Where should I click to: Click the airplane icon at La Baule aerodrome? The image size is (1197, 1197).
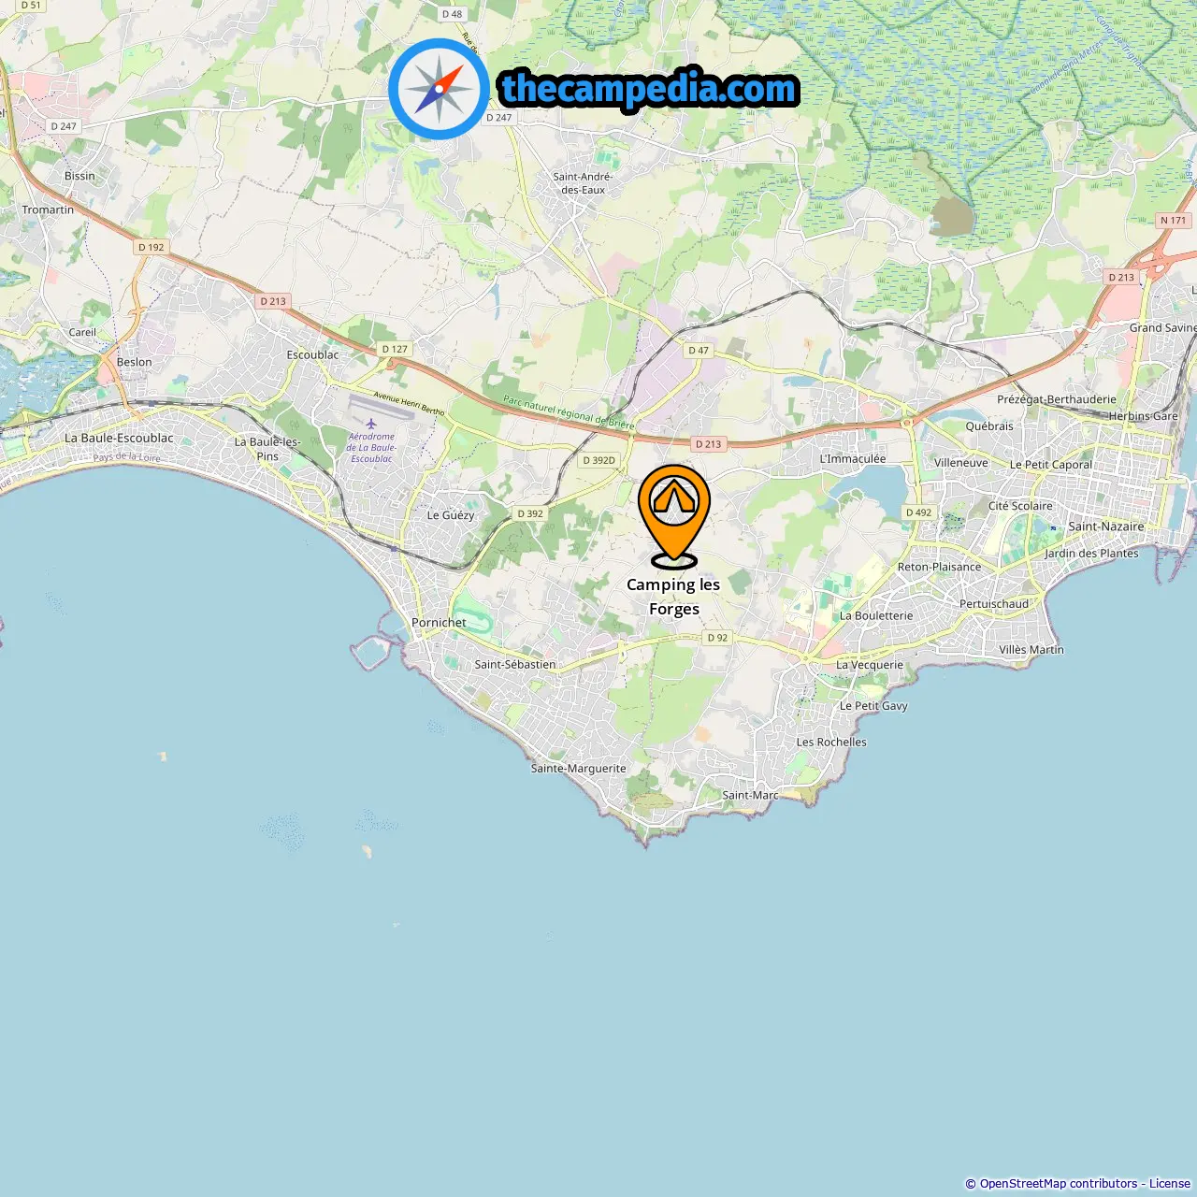click(x=371, y=424)
